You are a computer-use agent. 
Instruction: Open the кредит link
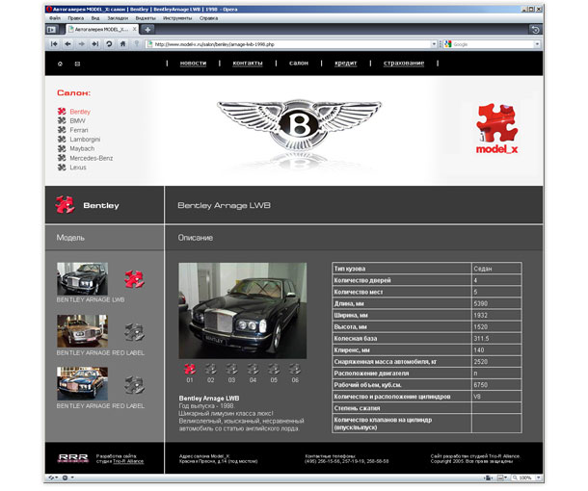(346, 64)
